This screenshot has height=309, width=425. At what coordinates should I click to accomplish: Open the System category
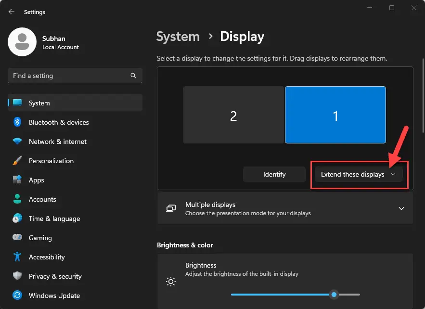(75, 103)
